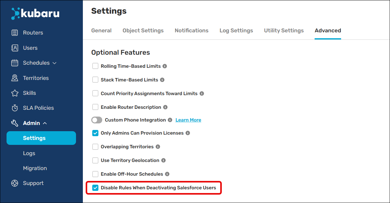Viewport: 390px width, 203px height.
Task: Check the Enable Off-Hour Schedules box
Action: (x=95, y=174)
